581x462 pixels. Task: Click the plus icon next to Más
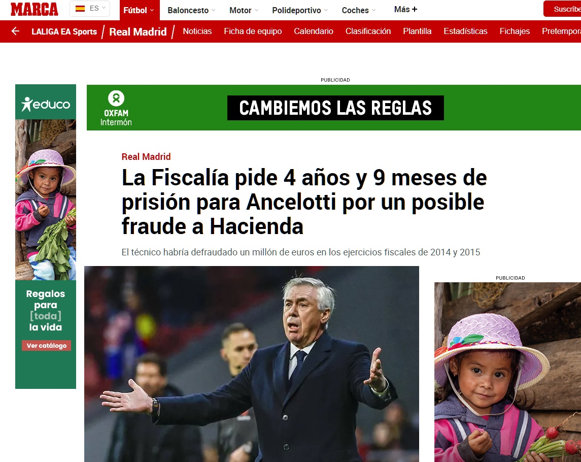pos(414,9)
